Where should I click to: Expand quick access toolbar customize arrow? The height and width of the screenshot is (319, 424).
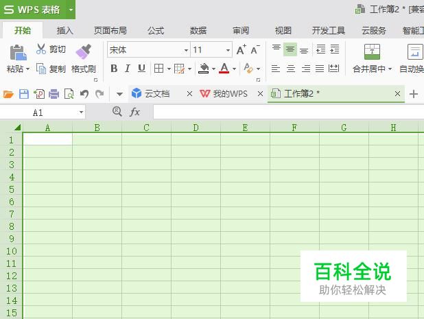pyautogui.click(x=119, y=94)
